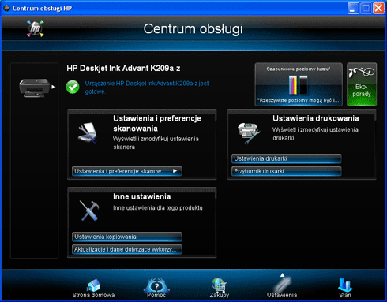The height and width of the screenshot is (302, 387).
Task: Click the title bar HP application icon
Action: point(6,8)
